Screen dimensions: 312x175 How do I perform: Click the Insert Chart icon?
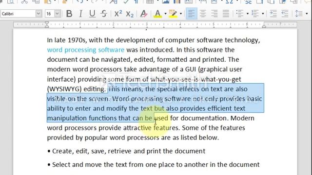(x=177, y=1)
